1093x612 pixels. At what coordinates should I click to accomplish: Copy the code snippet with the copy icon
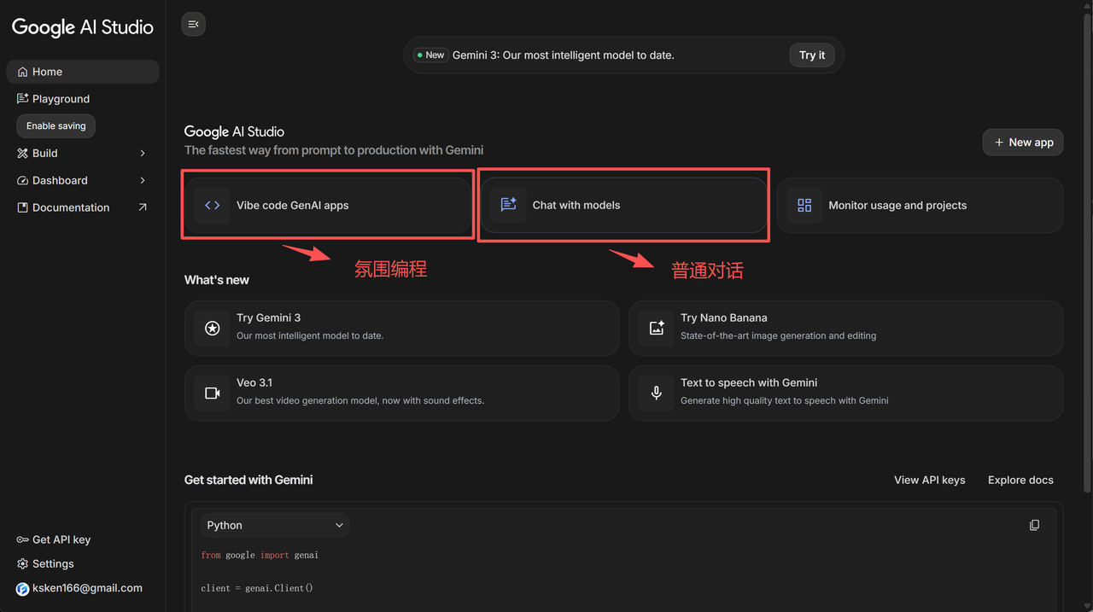click(x=1034, y=525)
